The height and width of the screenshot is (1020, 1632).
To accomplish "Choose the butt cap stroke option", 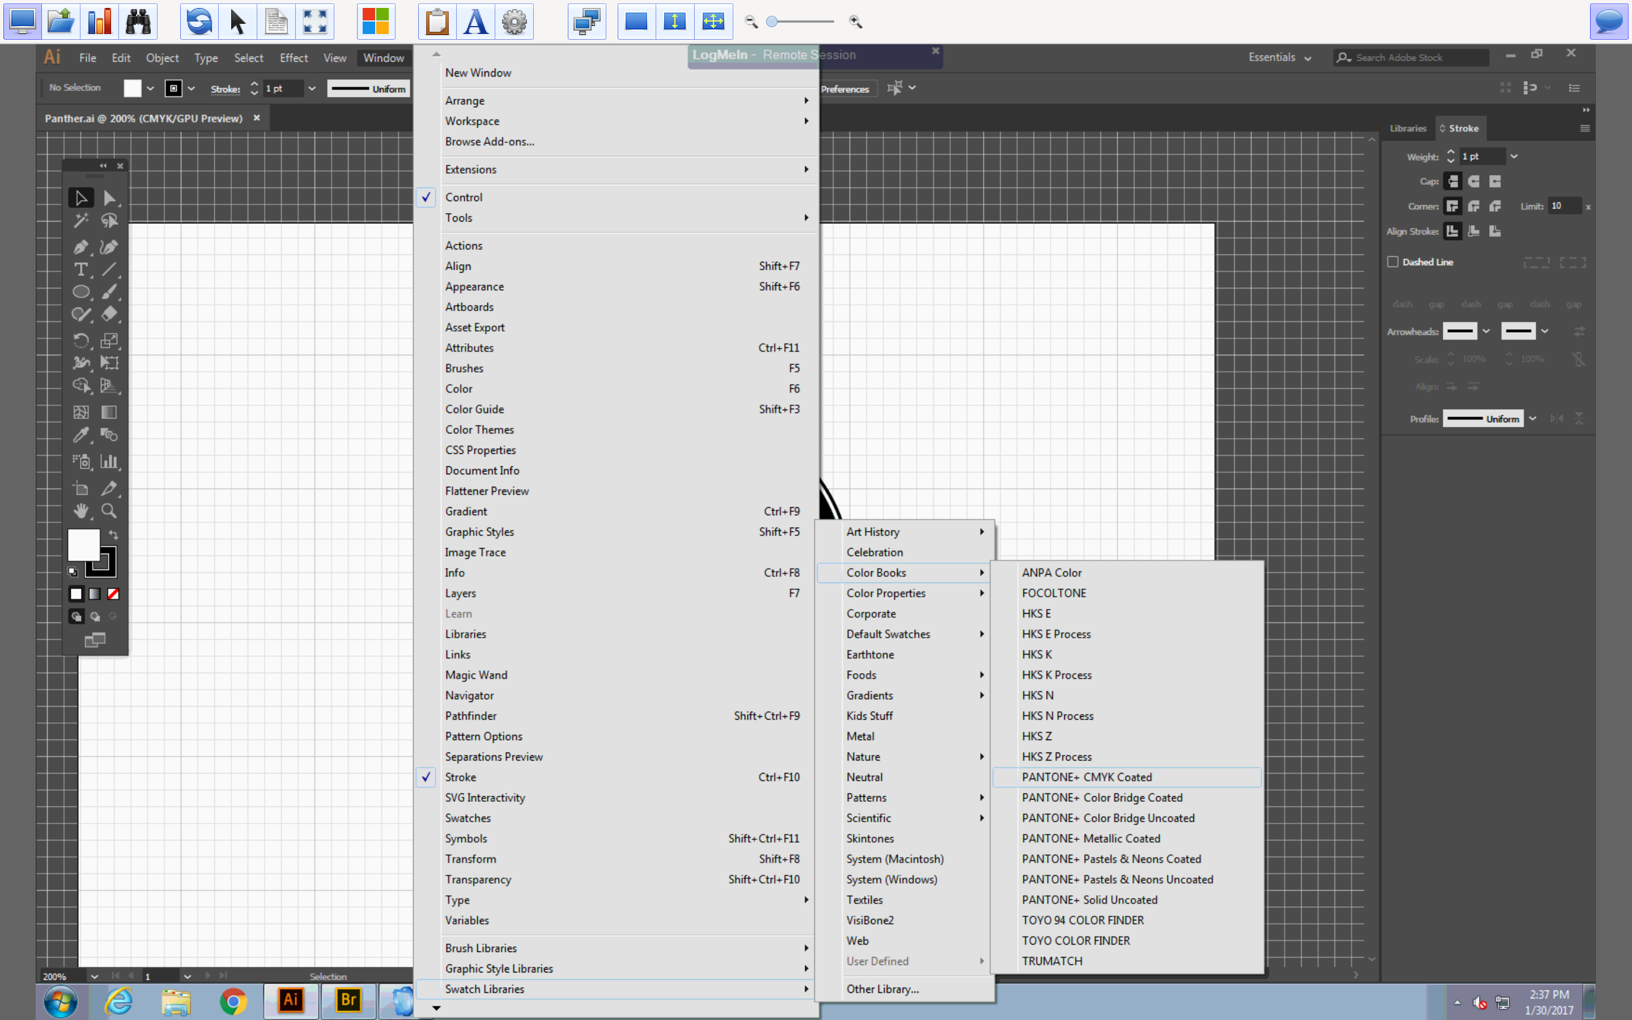I will (1452, 181).
